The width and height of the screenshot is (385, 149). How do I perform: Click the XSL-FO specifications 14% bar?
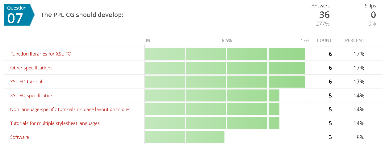pos(212,96)
